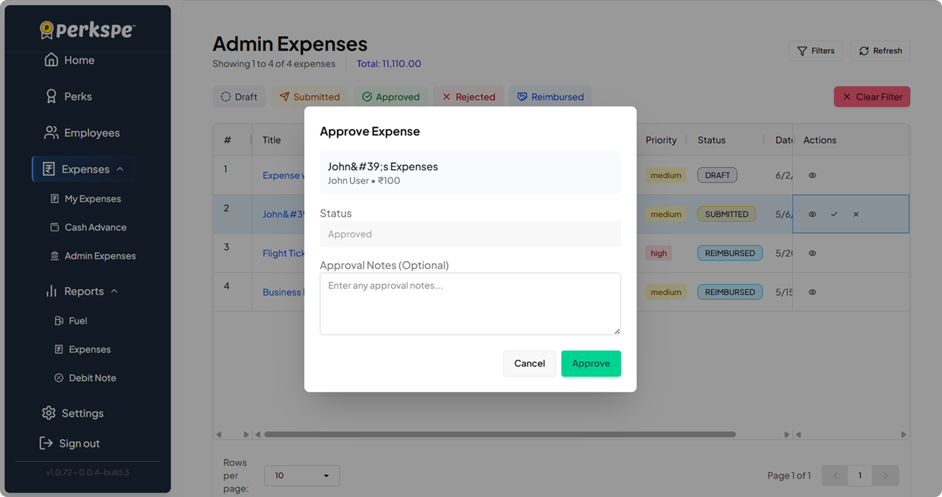Click the Actions pane scroll right arrow
Viewport: 942px width, 497px height.
[904, 435]
